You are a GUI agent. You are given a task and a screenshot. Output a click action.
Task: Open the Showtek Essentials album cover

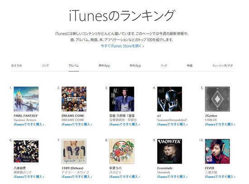170,151
